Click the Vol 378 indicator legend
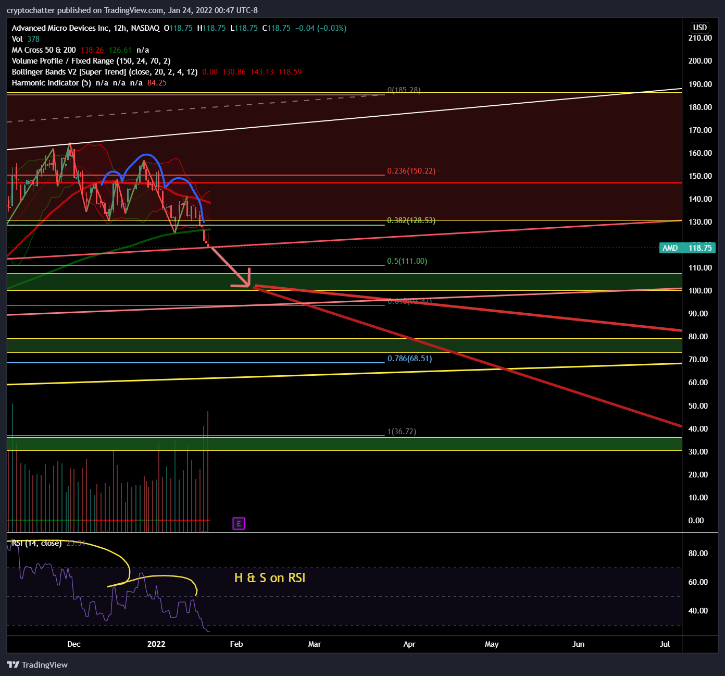The height and width of the screenshot is (676, 725). (x=26, y=39)
